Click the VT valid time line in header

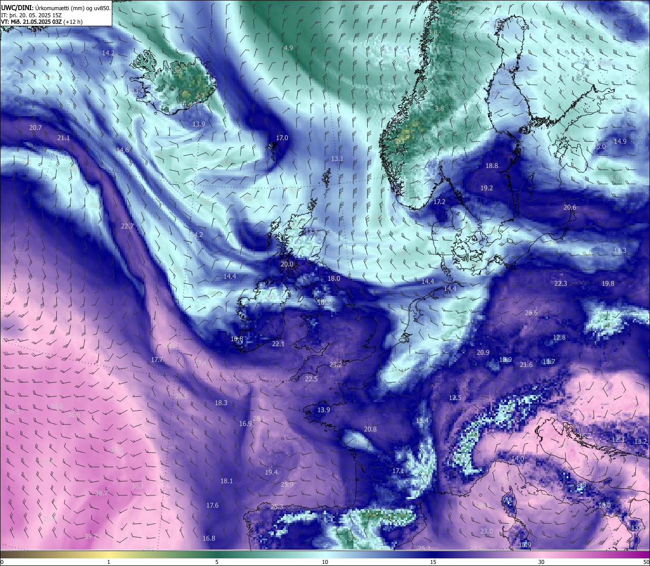coord(42,22)
